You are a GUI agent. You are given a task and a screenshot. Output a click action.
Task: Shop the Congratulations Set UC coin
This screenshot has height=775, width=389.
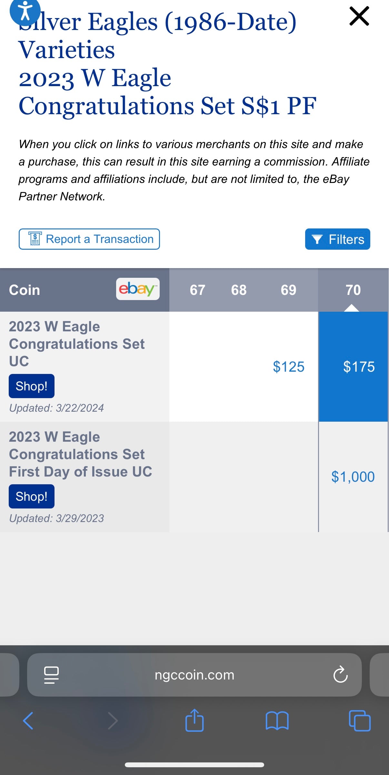tap(32, 386)
